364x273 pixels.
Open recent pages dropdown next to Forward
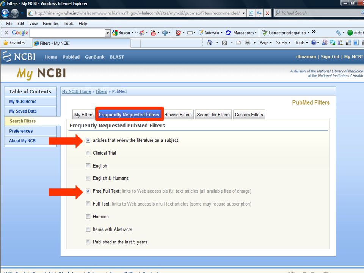click(x=22, y=13)
